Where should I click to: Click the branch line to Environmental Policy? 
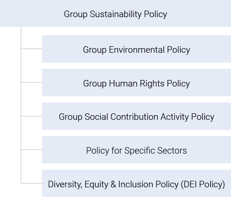tap(31, 49)
